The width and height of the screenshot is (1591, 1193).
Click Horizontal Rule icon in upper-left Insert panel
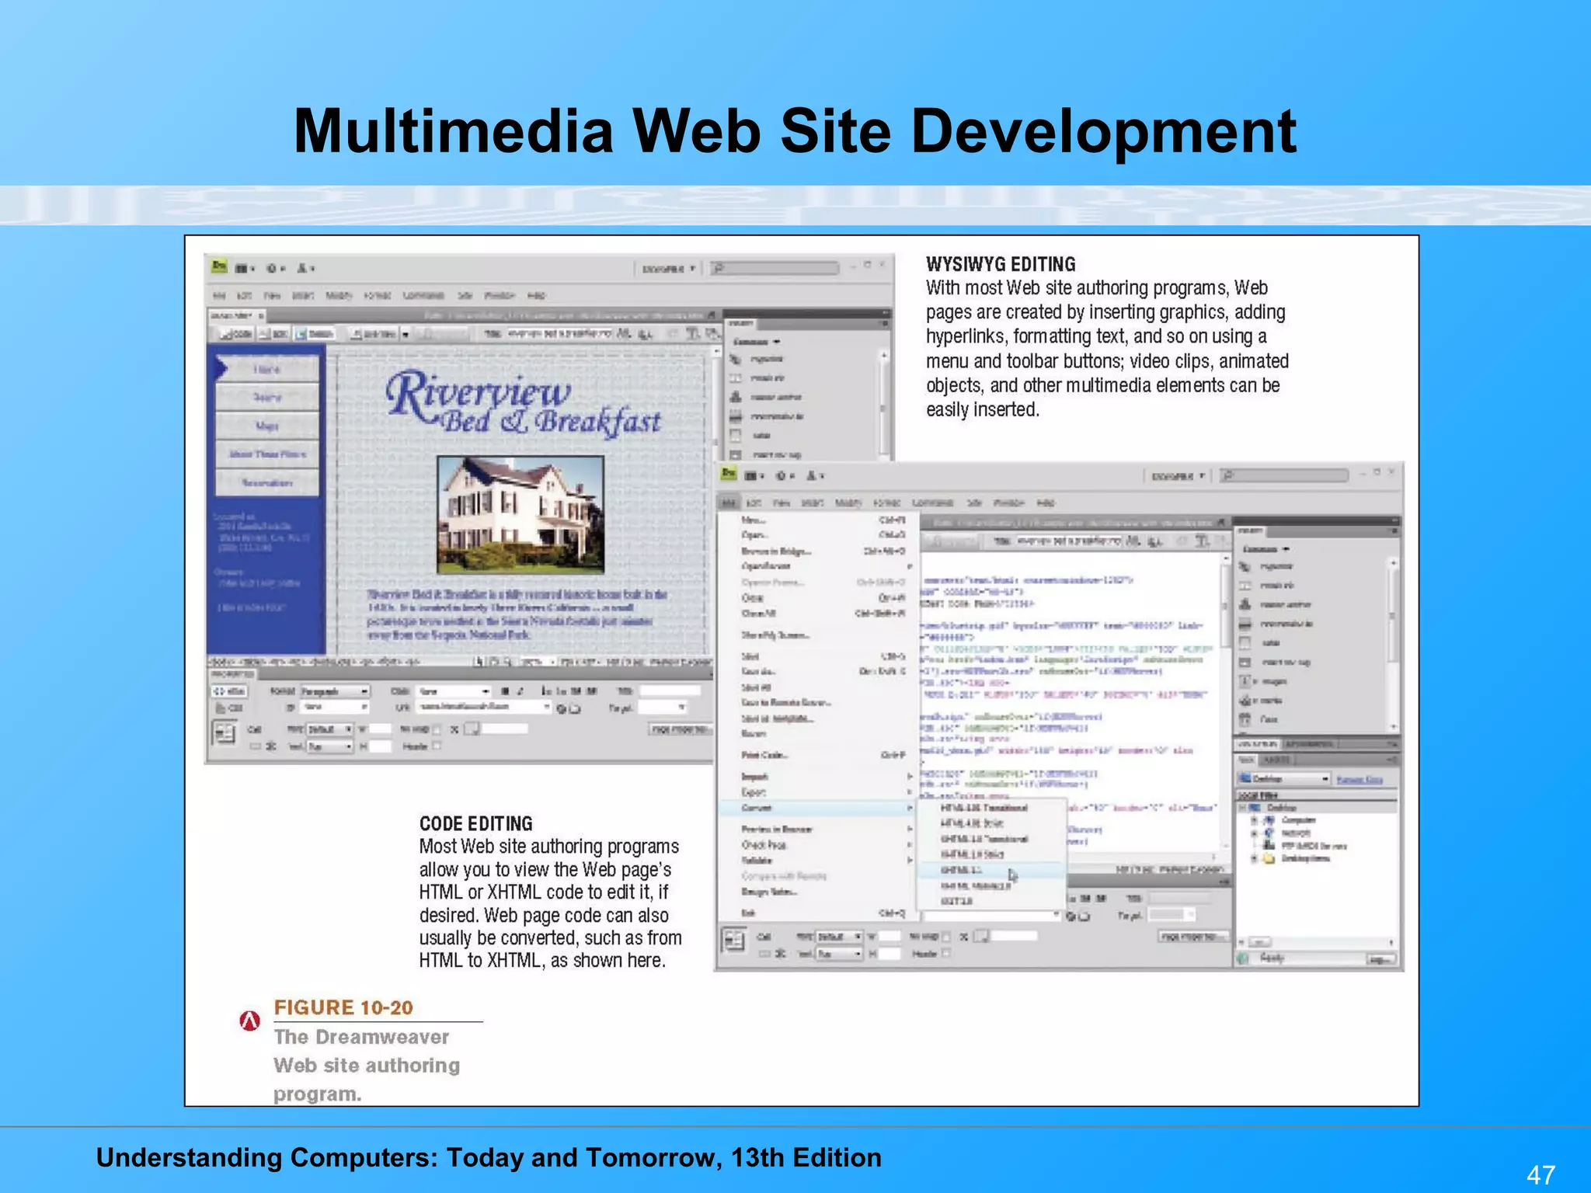[x=736, y=416]
